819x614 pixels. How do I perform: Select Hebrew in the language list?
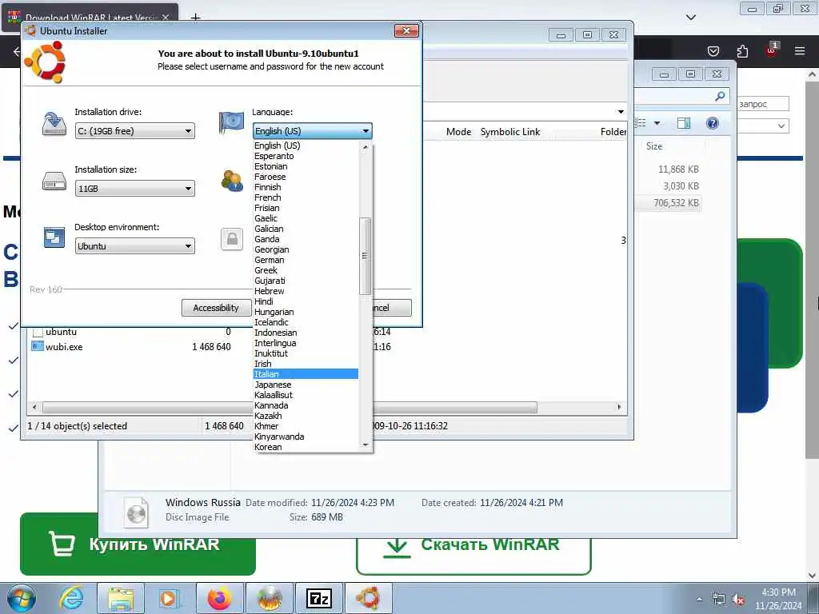pyautogui.click(x=269, y=291)
